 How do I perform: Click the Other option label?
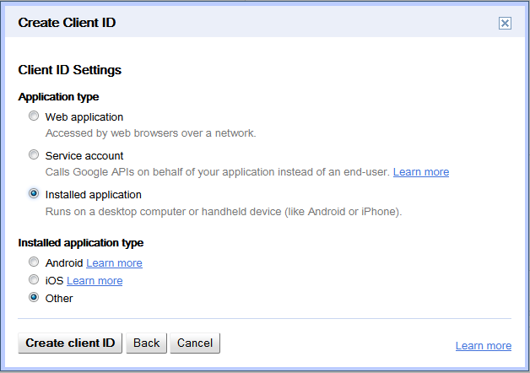coord(59,299)
